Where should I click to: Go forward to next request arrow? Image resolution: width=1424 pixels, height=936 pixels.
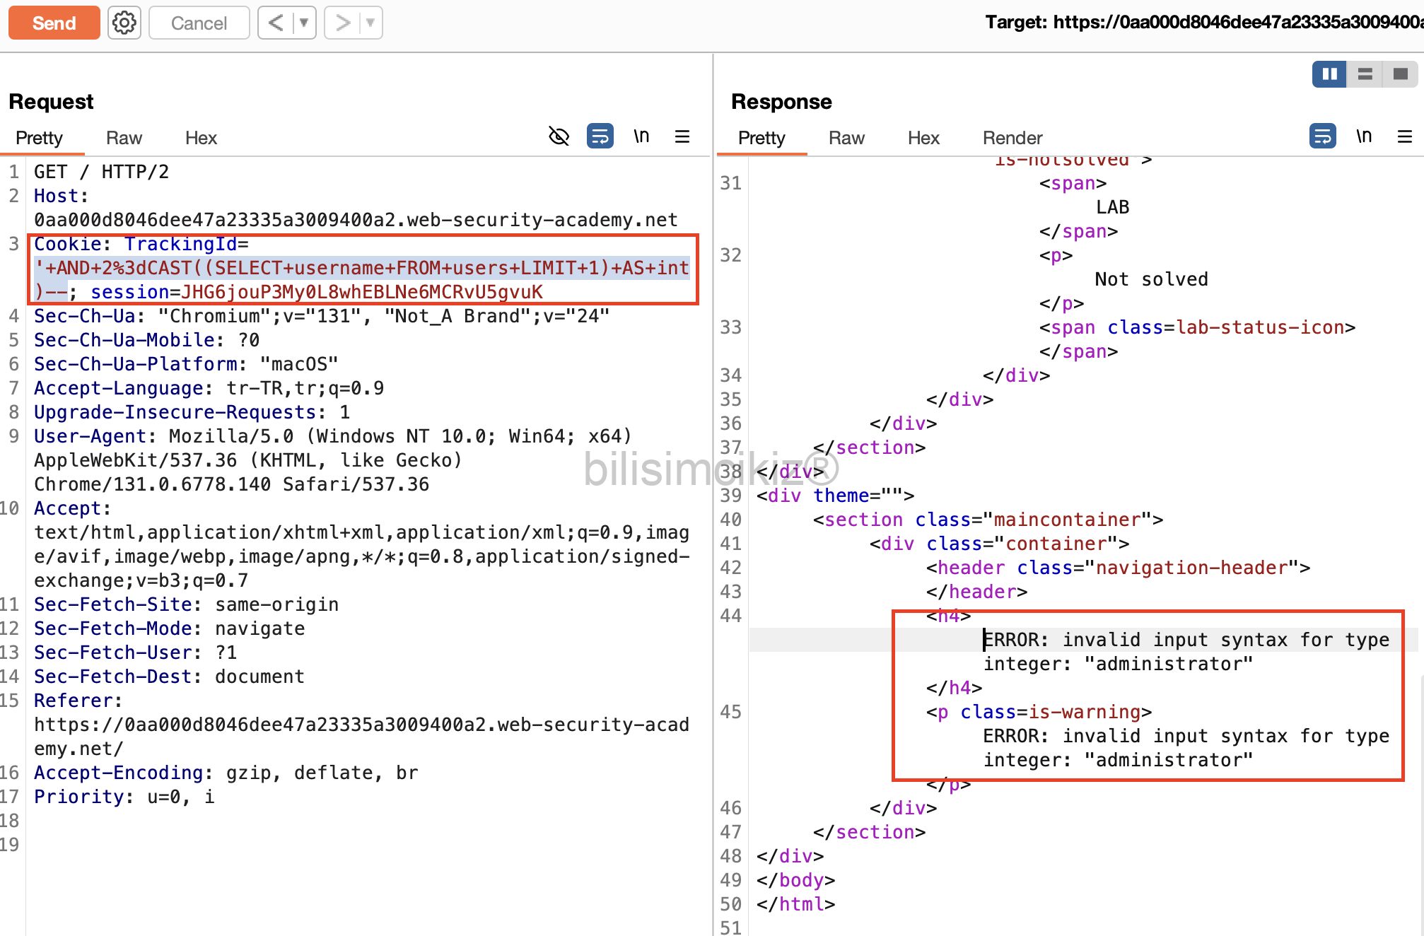click(x=343, y=23)
